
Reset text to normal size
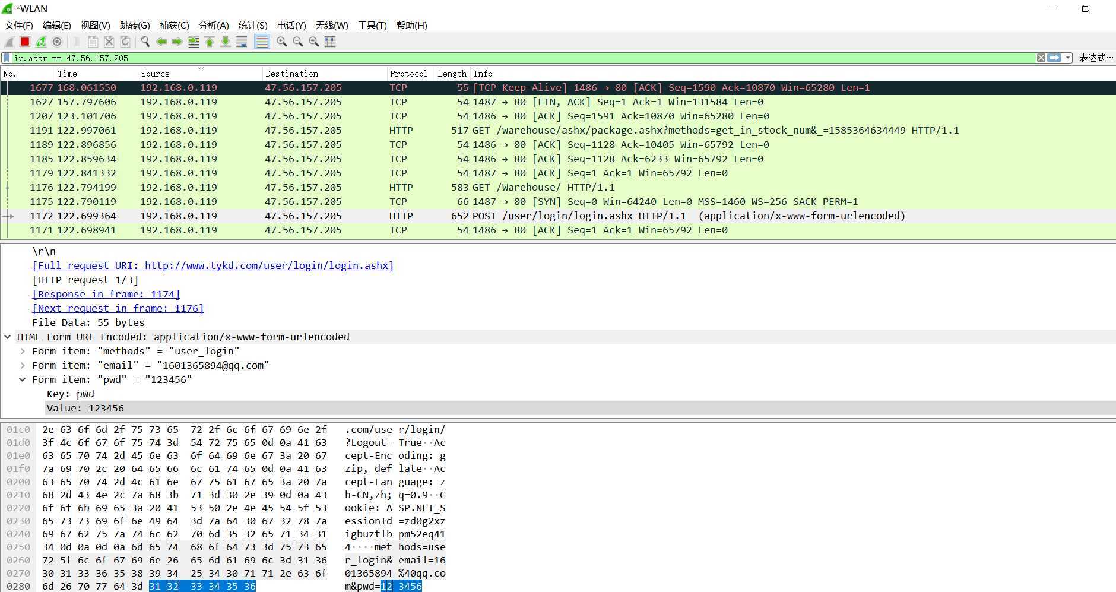(x=314, y=42)
